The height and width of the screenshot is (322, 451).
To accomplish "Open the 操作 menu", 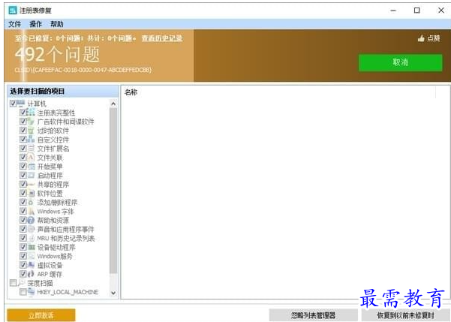I will tap(36, 24).
